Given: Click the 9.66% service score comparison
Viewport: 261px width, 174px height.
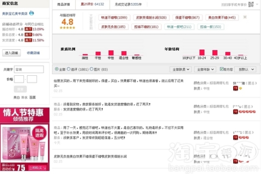Looking at the screenshot, I should click(37, 35).
